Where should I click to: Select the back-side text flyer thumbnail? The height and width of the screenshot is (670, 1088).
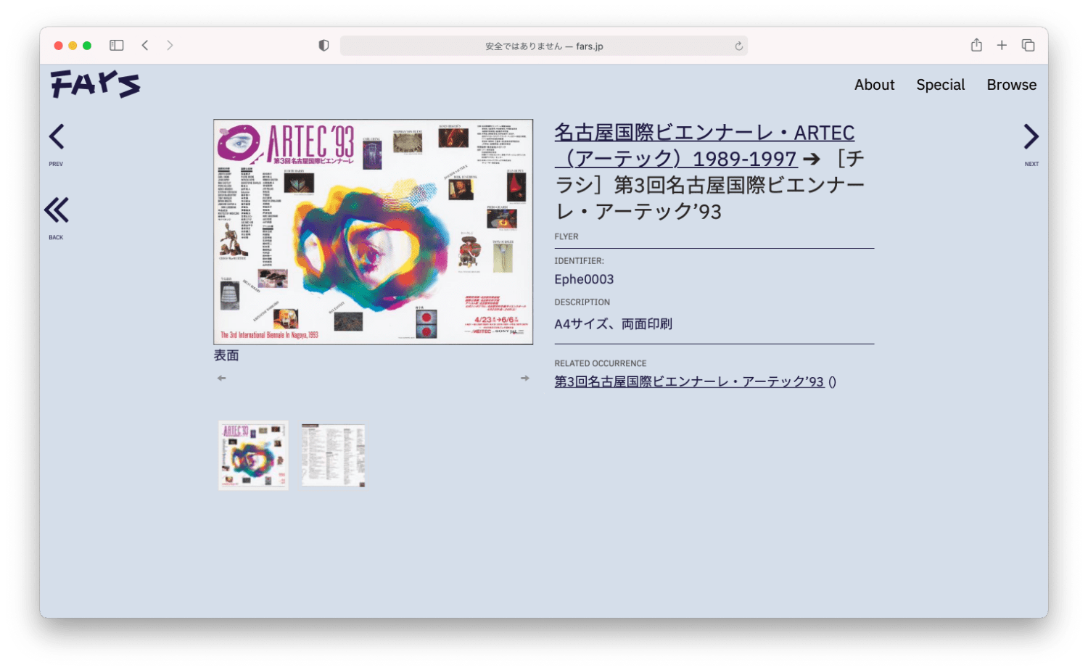click(x=333, y=455)
